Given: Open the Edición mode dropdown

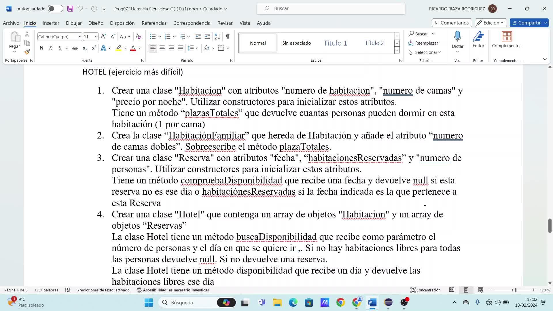Looking at the screenshot, I should click(x=491, y=23).
